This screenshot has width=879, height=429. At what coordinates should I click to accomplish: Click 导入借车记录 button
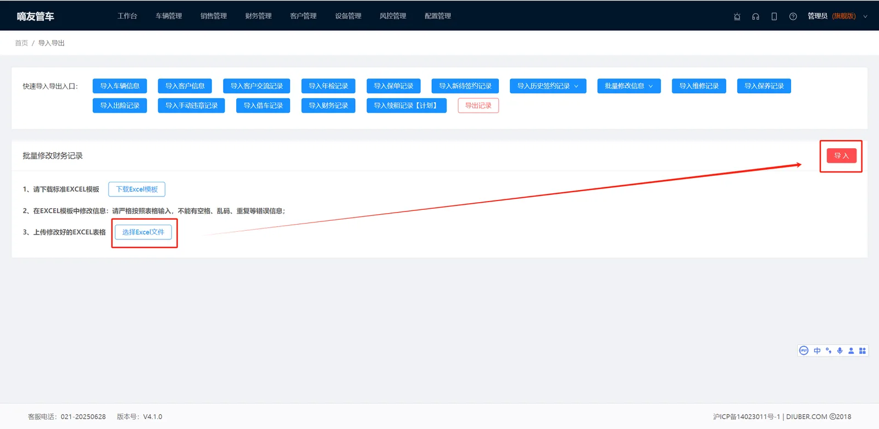tap(263, 105)
